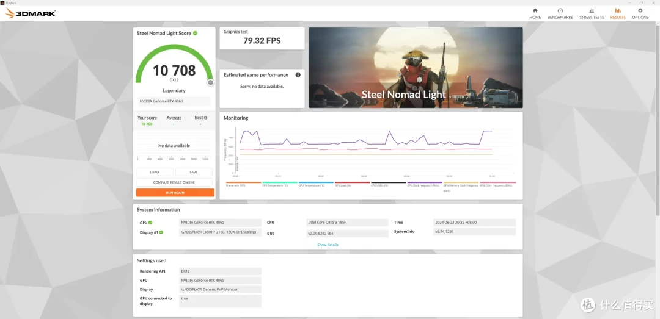The height and width of the screenshot is (319, 660).
Task: Open the HOME tab
Action: coord(535,13)
